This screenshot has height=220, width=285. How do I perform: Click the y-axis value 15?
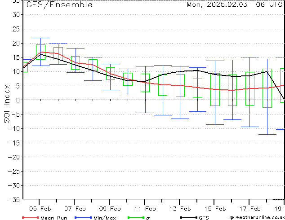(x=16, y=57)
